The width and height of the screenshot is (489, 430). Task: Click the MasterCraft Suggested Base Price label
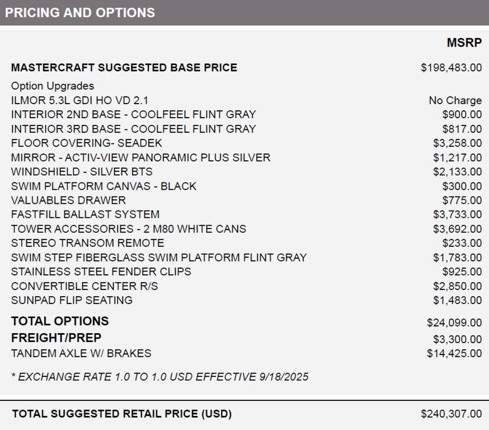(124, 68)
